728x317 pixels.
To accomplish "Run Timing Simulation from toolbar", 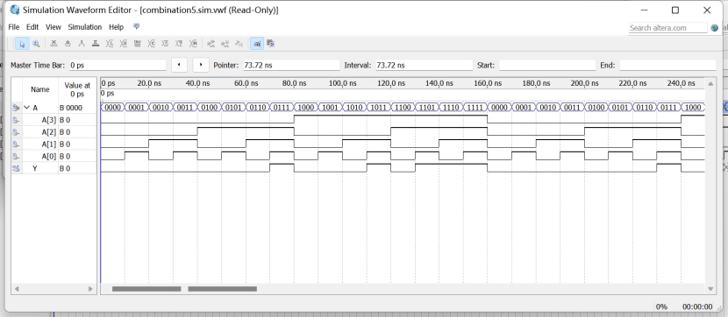I will click(x=225, y=44).
